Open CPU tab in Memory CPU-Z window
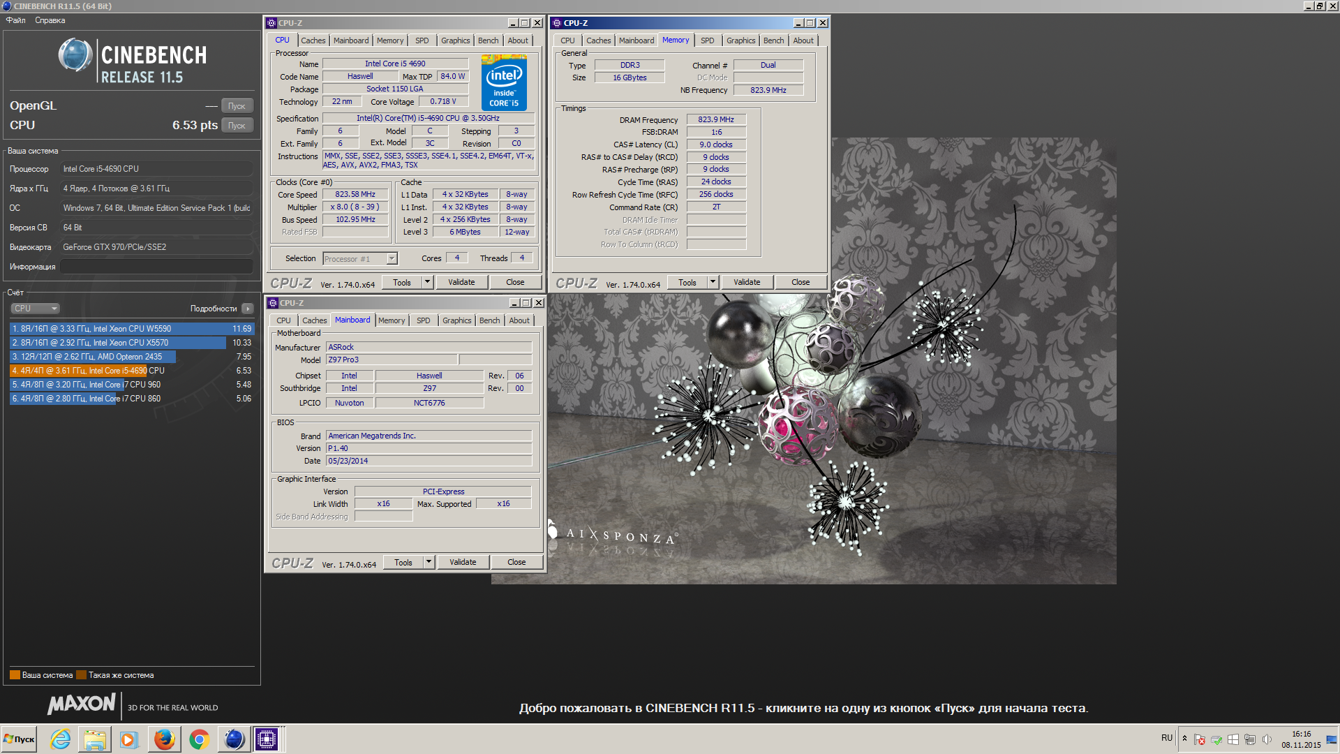Viewport: 1340px width, 754px height. [x=567, y=40]
